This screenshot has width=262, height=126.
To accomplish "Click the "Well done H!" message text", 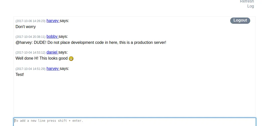I will [x=41, y=58].
